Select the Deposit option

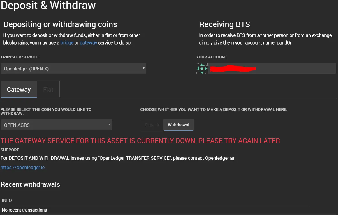pos(152,125)
